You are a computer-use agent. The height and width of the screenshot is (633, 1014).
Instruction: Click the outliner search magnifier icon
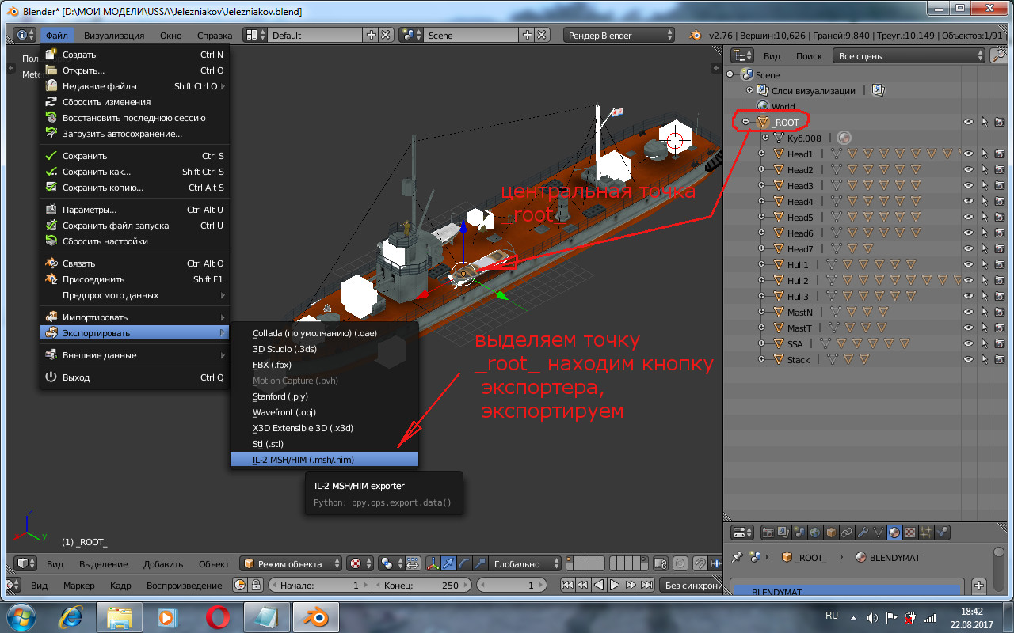[999, 55]
